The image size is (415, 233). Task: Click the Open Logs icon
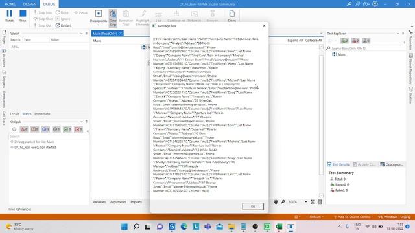coord(232,16)
